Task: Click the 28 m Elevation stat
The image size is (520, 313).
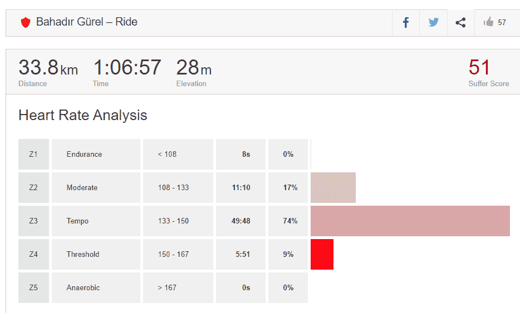Action: coord(194,68)
